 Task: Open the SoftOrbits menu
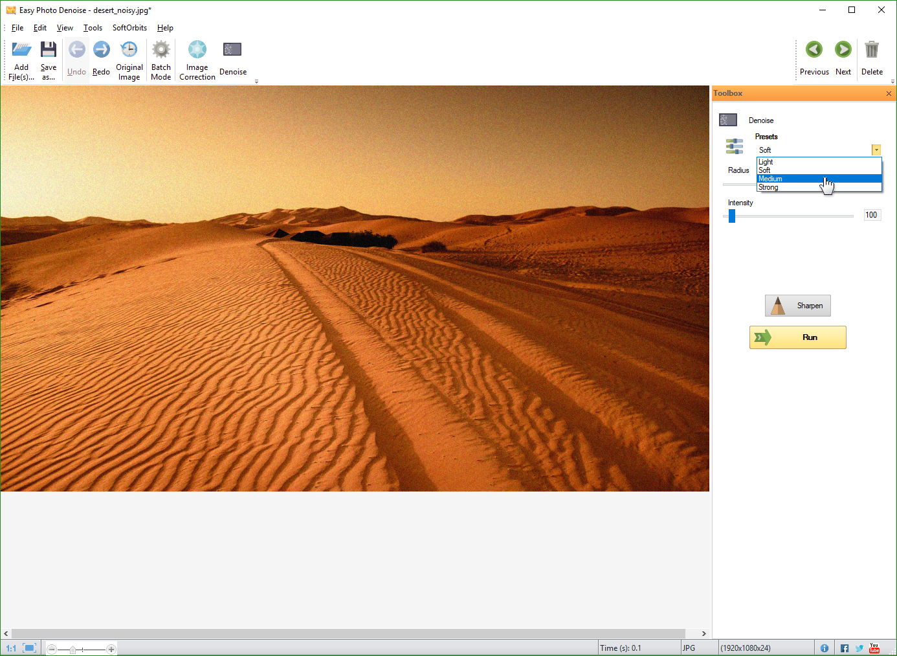coord(129,28)
